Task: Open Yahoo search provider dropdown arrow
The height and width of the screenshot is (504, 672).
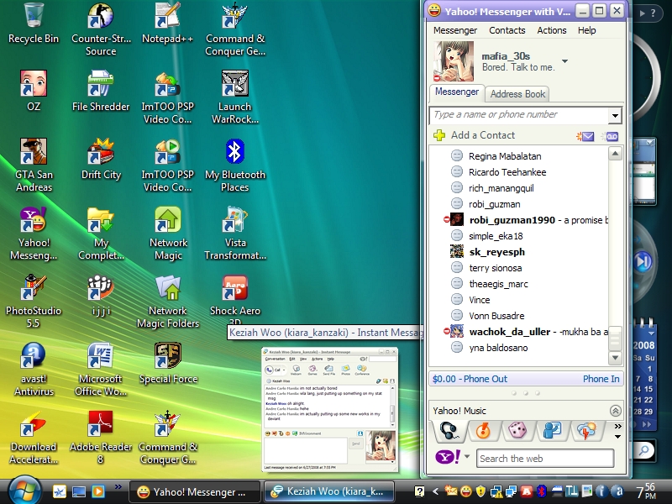Action: pos(467,456)
